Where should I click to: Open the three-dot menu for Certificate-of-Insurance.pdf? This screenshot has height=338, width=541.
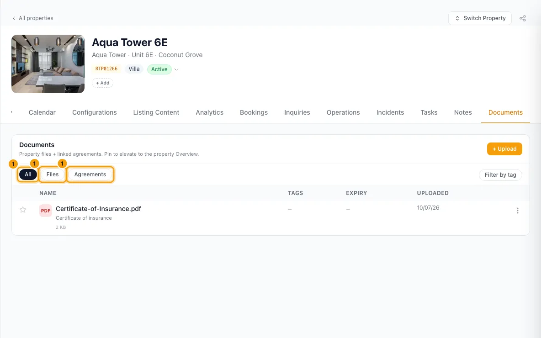click(x=517, y=211)
